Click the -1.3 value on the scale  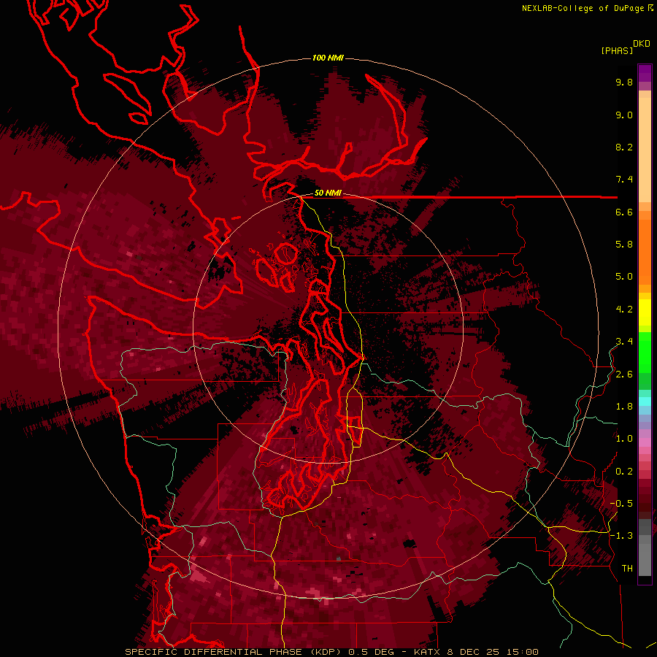click(621, 536)
